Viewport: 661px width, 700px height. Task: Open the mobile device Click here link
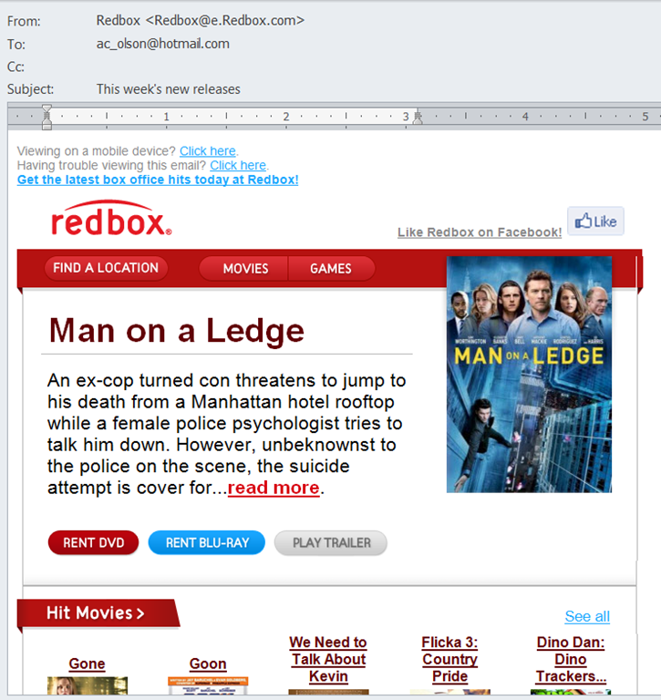click(208, 151)
